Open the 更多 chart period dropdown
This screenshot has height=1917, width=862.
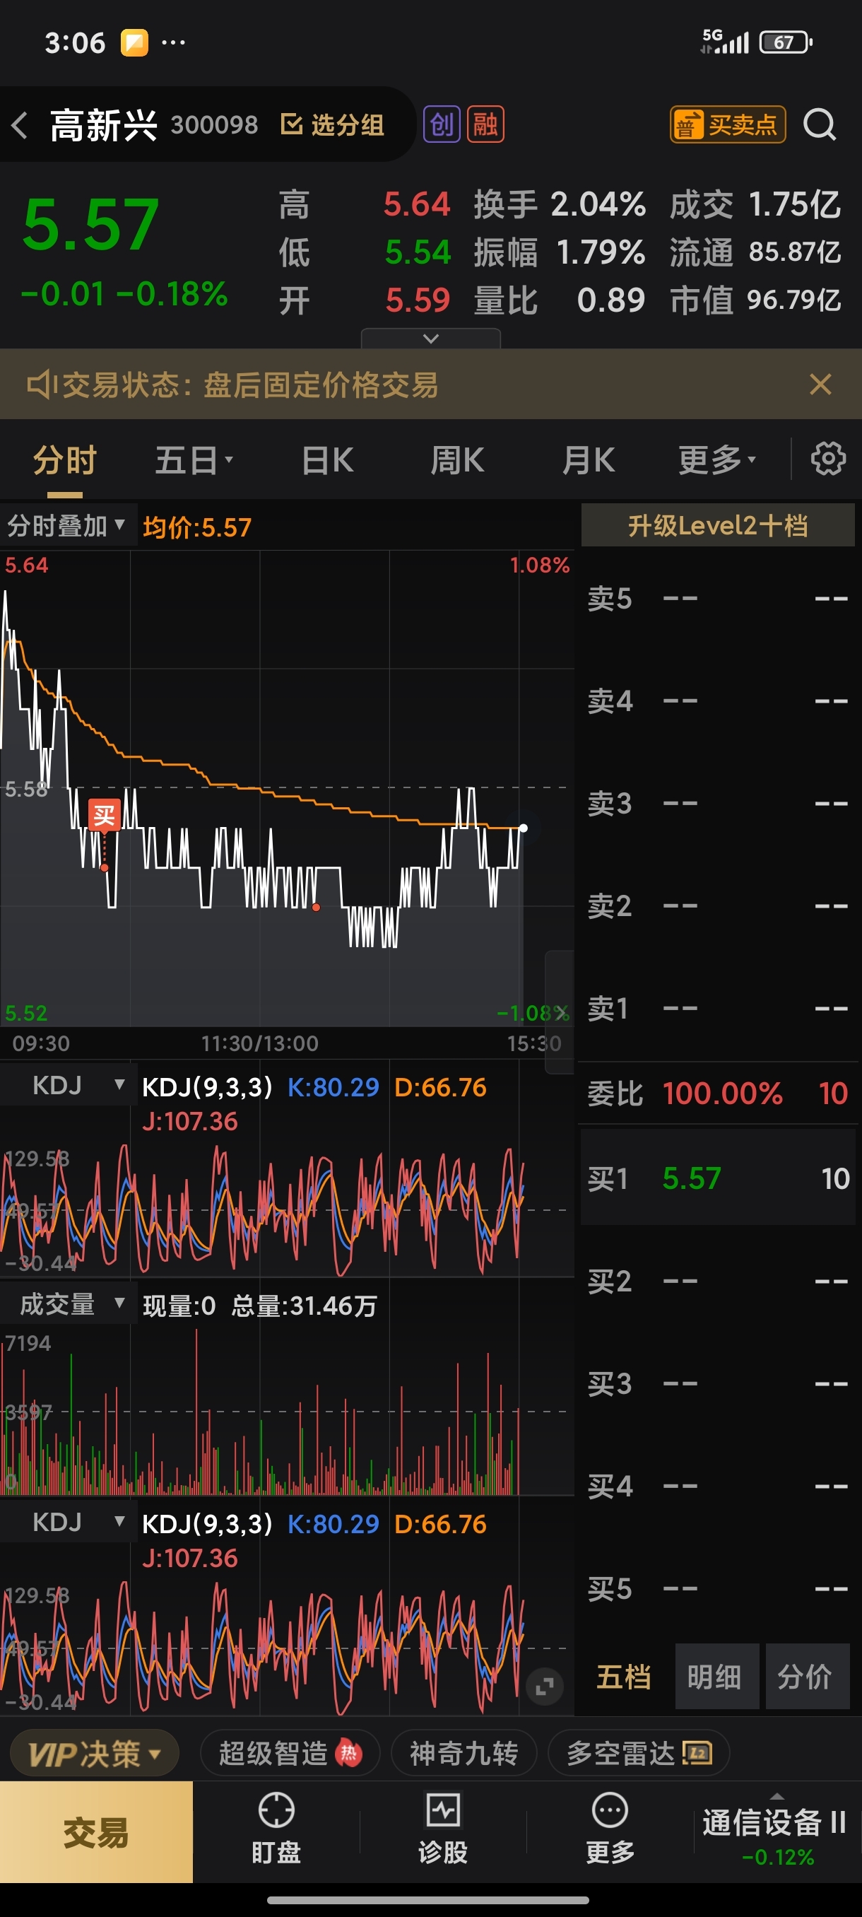point(716,460)
